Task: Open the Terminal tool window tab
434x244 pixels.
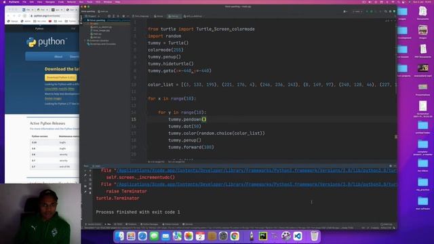Action: click(189, 224)
